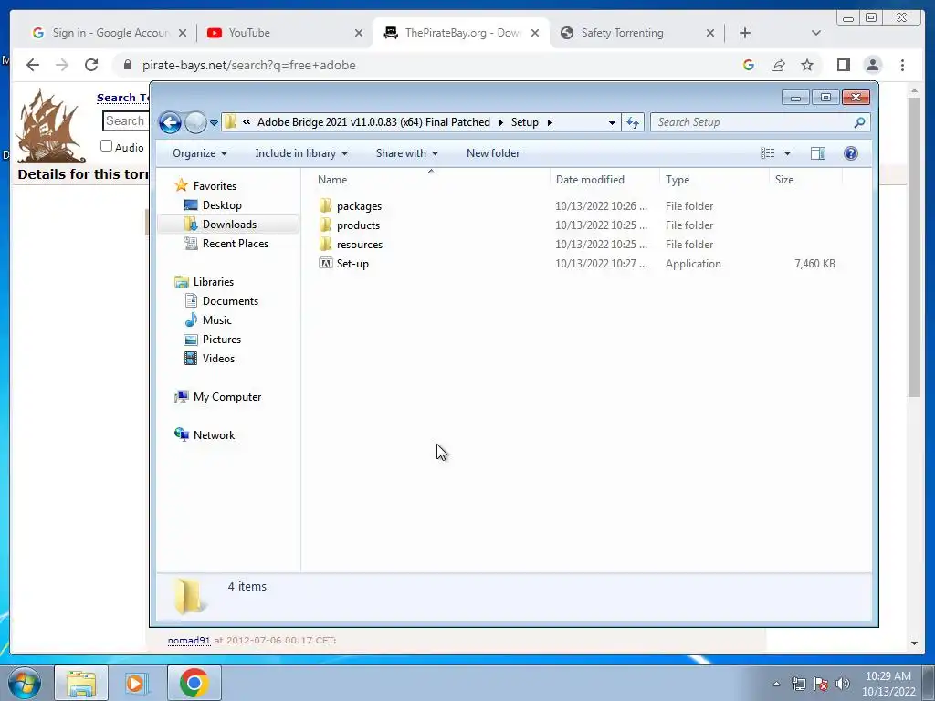Select Favorites in the navigation pane
Screen dimensions: 935x701
(x=215, y=186)
